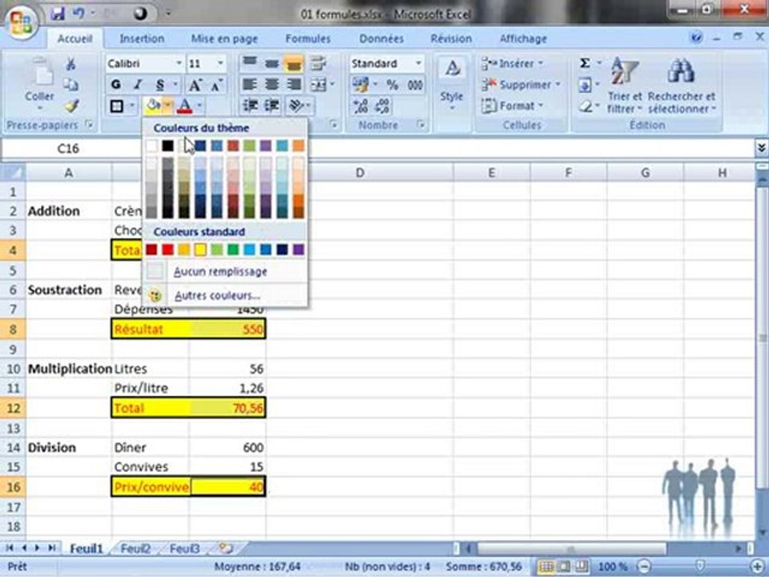Enable wrap text
The height and width of the screenshot is (577, 769).
(x=318, y=63)
